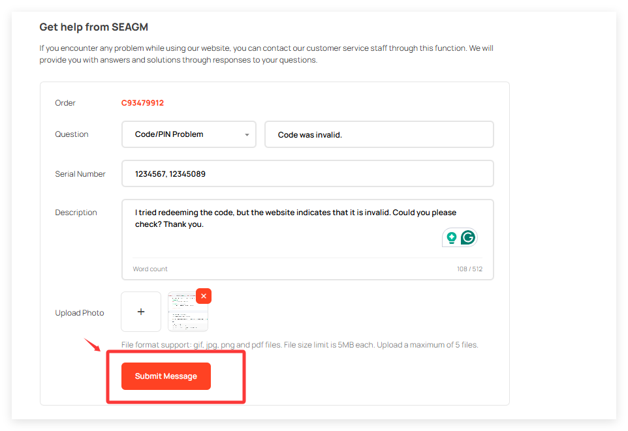Click the 'Word count' label
The width and height of the screenshot is (628, 431).
tap(150, 269)
